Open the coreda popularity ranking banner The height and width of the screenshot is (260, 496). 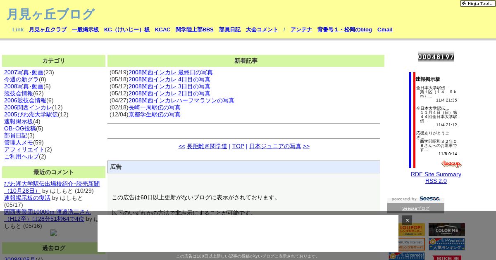click(x=446, y=244)
